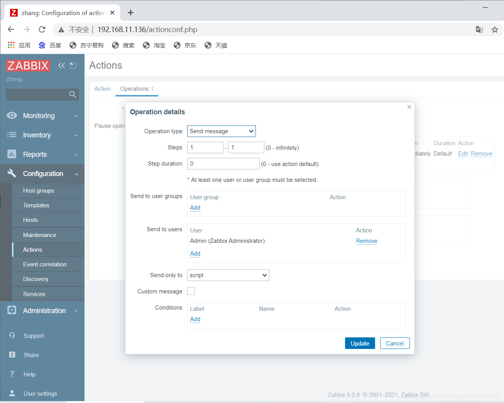Expand the Inventory menu chevron
504x403 pixels.
click(76, 135)
